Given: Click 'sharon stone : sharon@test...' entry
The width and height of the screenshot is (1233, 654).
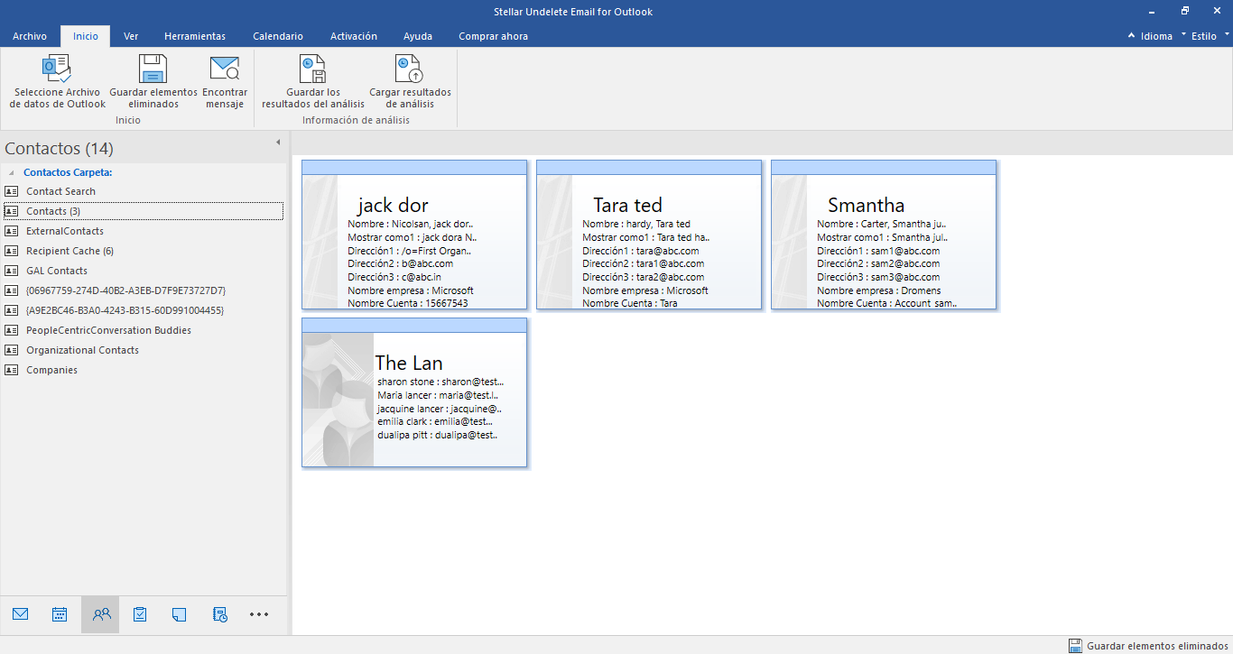Looking at the screenshot, I should (440, 382).
